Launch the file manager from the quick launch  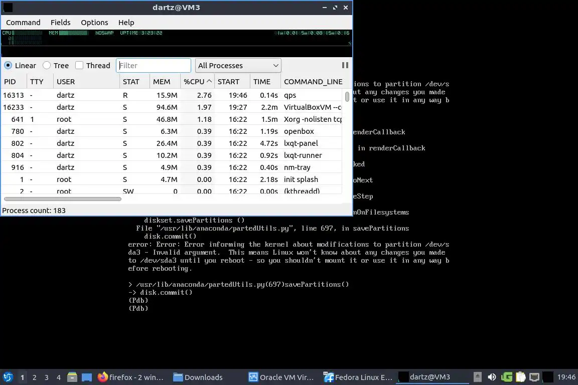[72, 377]
